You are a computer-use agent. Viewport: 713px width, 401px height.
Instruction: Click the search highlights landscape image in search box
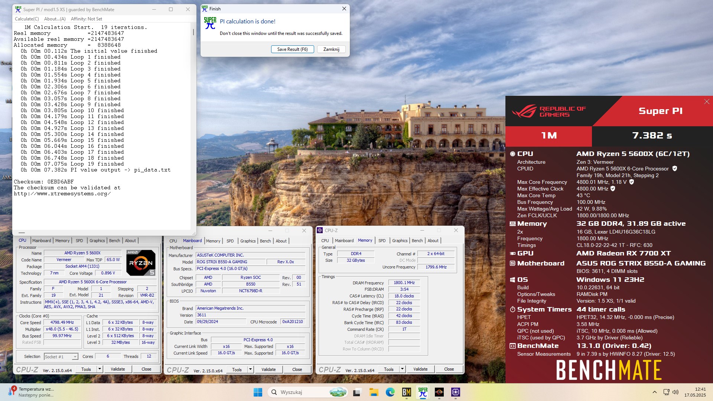338,392
